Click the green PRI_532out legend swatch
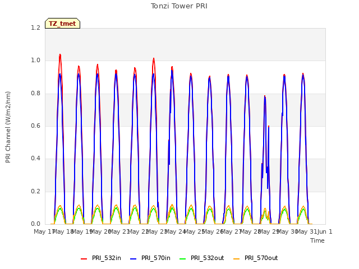 [x=183, y=258]
